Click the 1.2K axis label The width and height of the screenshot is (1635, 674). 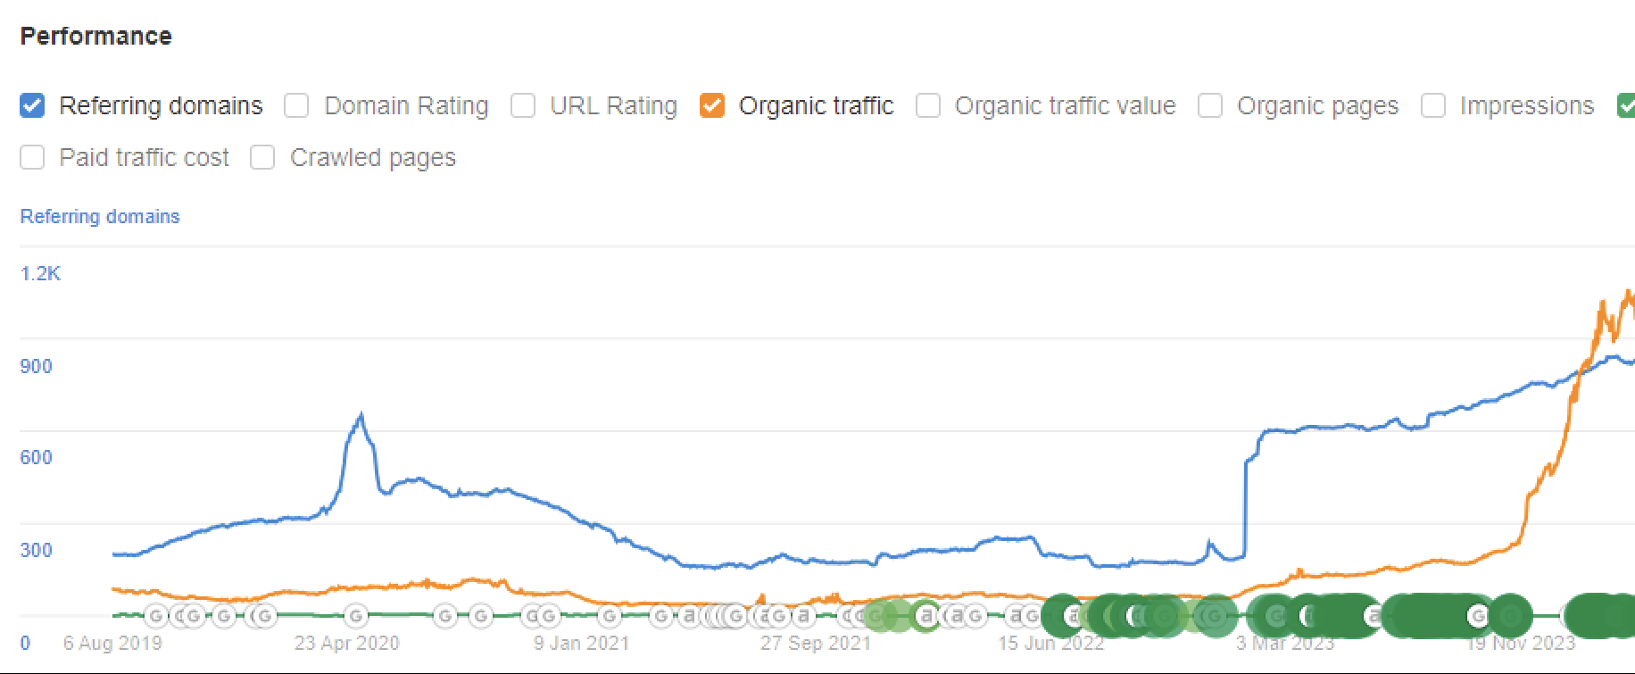point(41,274)
